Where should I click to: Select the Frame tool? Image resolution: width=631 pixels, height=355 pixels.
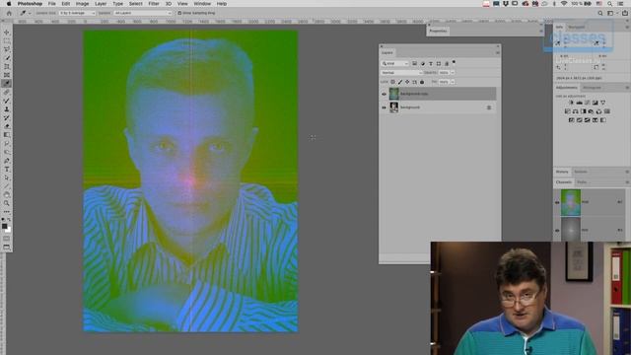coord(7,75)
